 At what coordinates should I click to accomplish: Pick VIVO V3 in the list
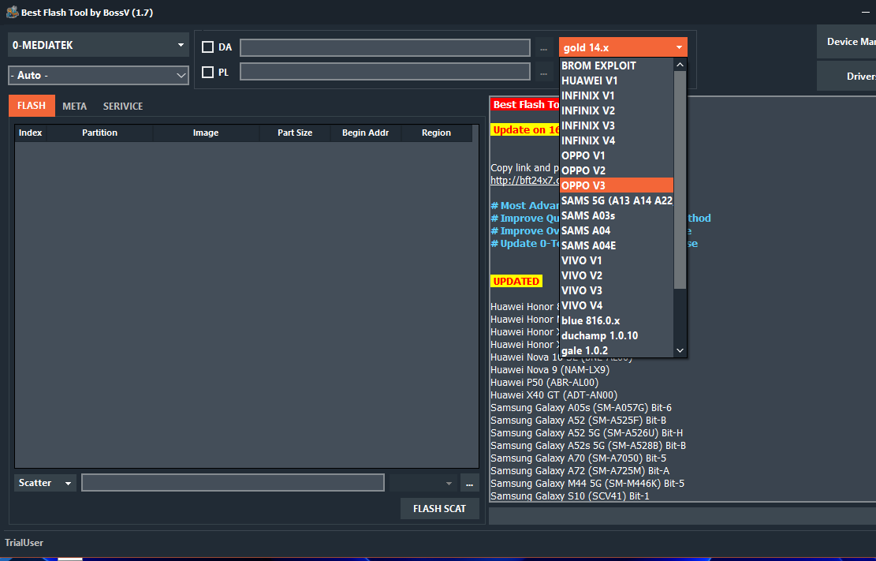pyautogui.click(x=617, y=290)
